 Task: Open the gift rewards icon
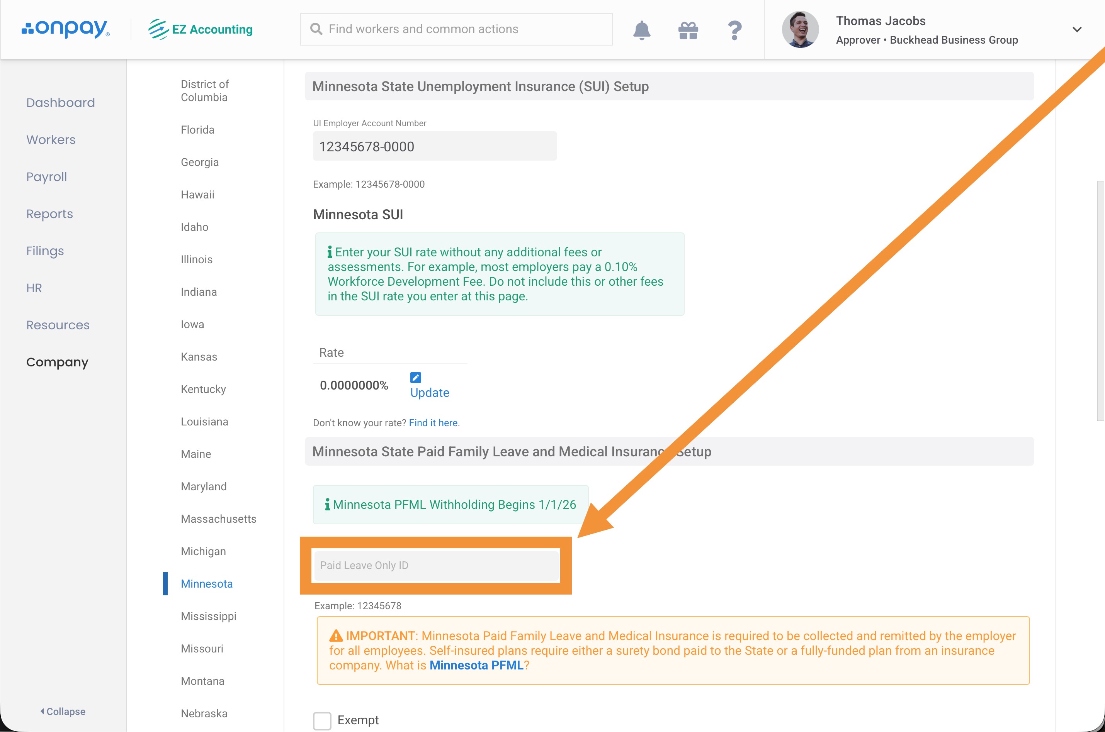pos(688,30)
